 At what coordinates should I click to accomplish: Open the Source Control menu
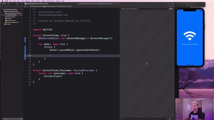50,1
